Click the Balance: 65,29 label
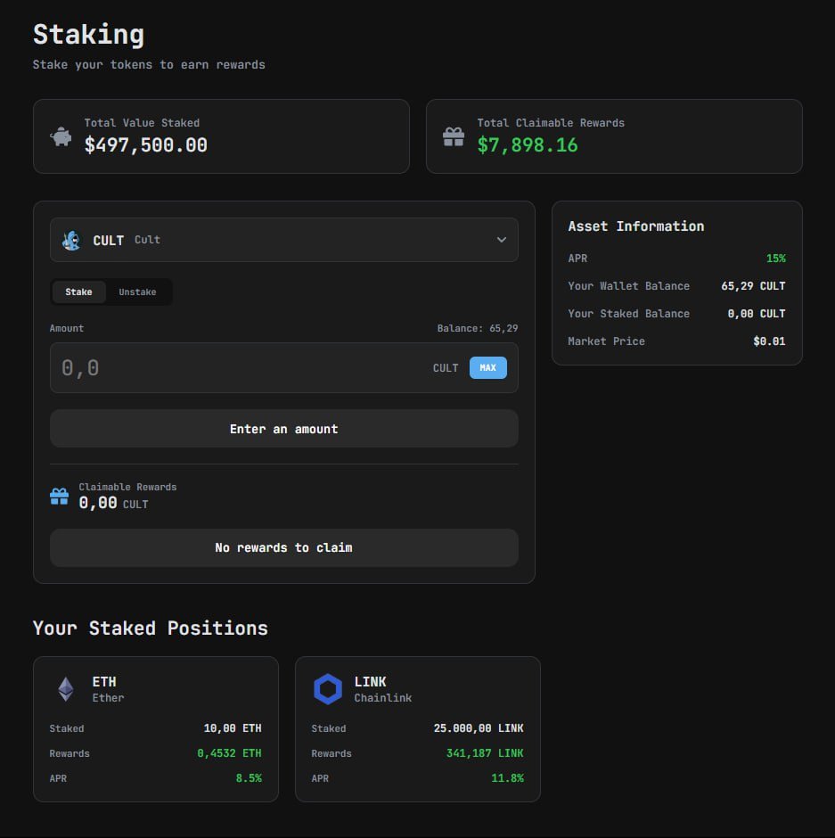Viewport: 835px width, 838px height. (477, 328)
